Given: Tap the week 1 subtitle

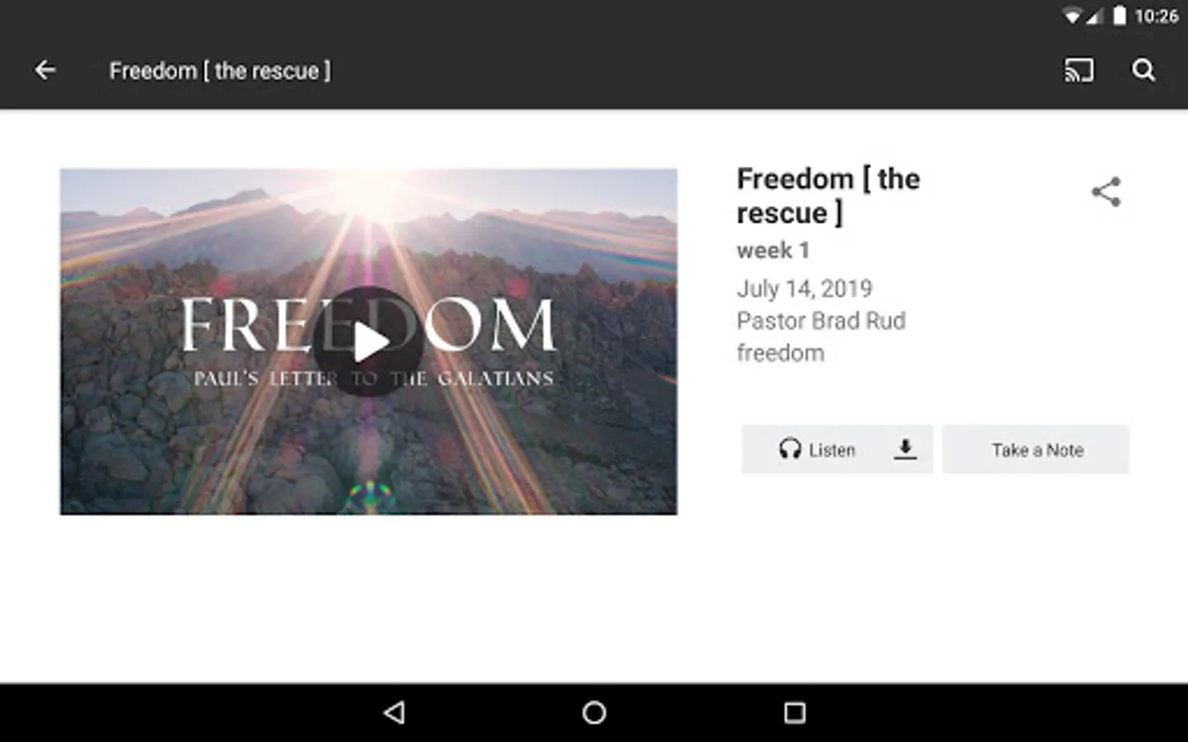Looking at the screenshot, I should [773, 250].
